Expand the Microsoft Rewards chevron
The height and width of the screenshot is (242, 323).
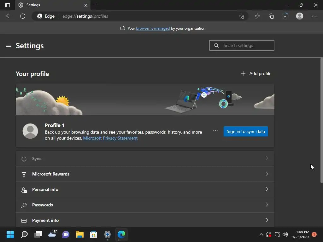[x=267, y=174]
